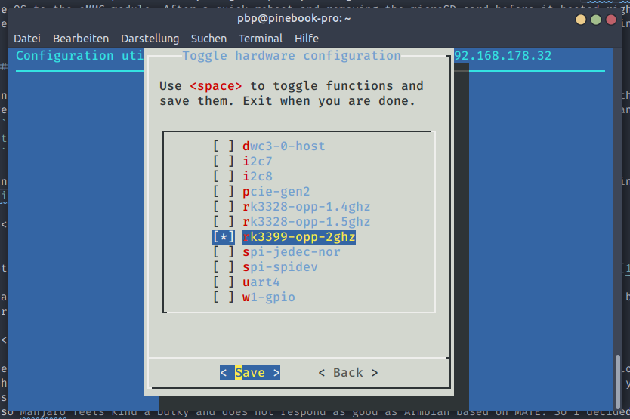Select the i2c7 entry label
The width and height of the screenshot is (630, 419).
pos(257,161)
